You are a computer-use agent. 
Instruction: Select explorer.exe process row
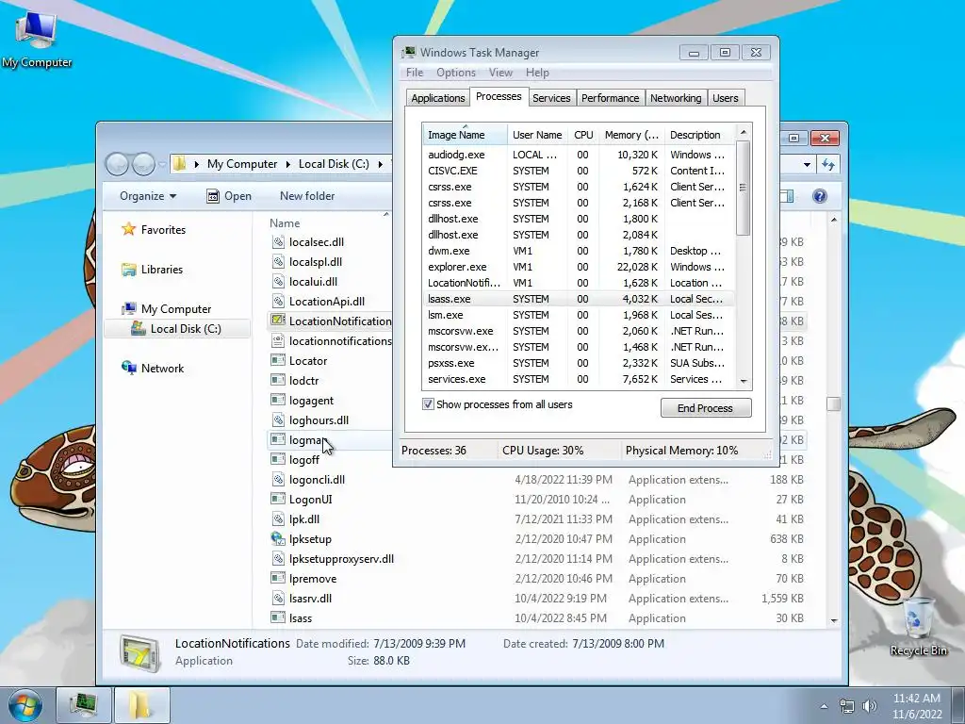click(579, 267)
